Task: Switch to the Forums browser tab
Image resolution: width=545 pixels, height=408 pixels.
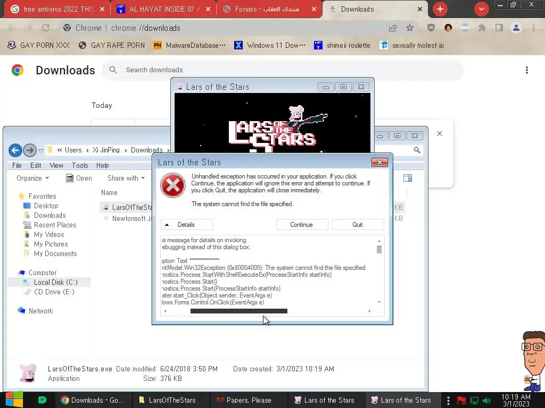Action: coord(269,9)
